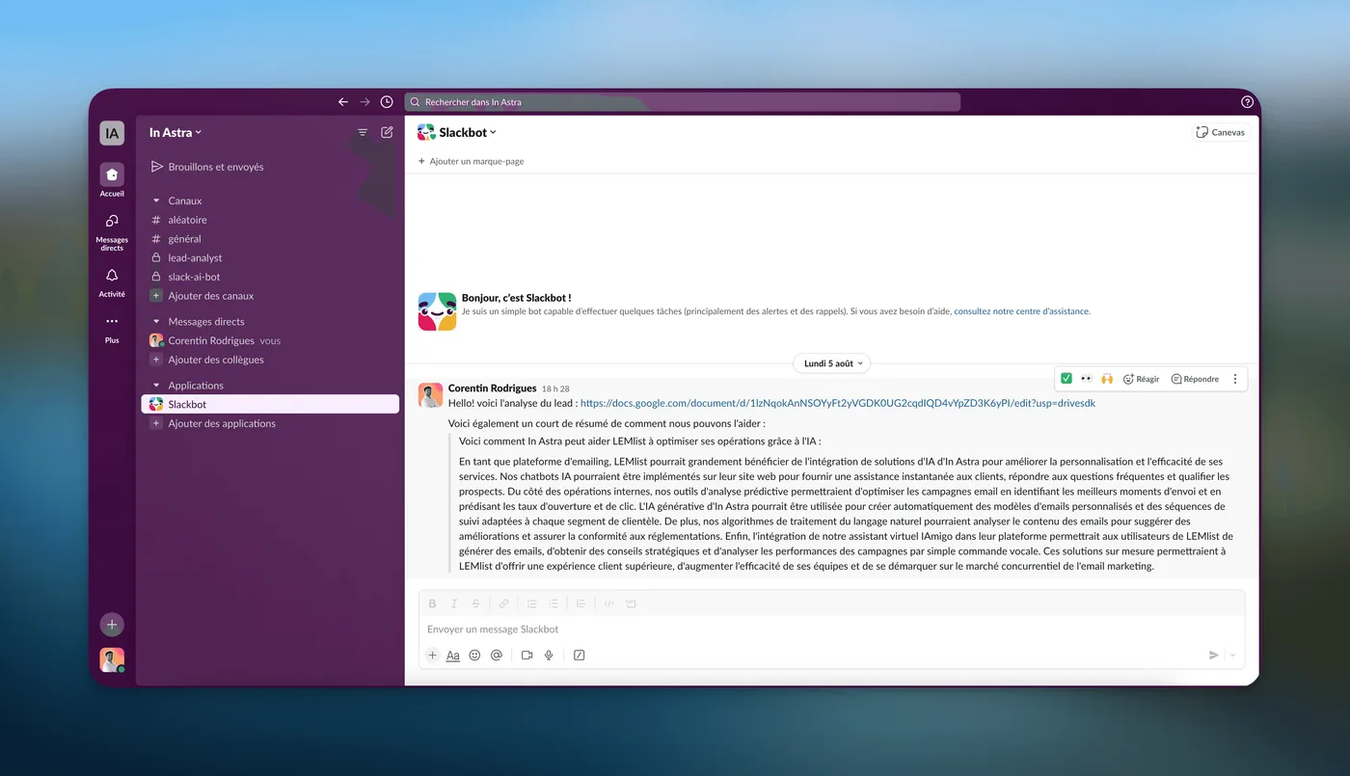Click the Réagir button
Image resolution: width=1350 pixels, height=776 pixels.
(1142, 379)
